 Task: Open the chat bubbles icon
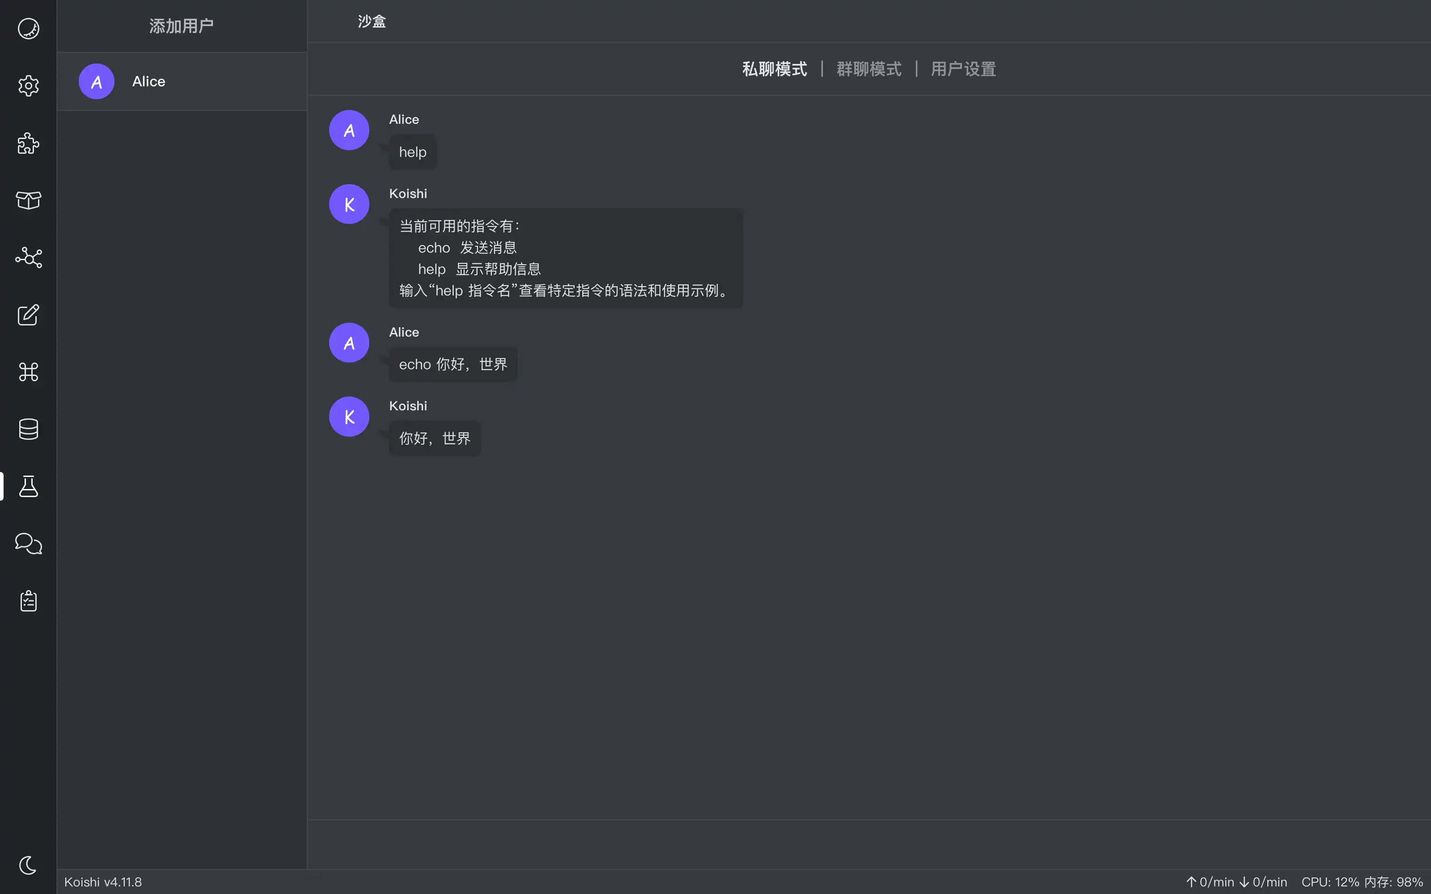(x=28, y=544)
